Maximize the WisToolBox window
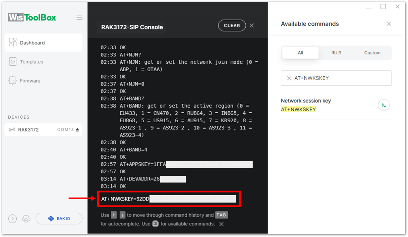The width and height of the screenshot is (408, 237). (x=383, y=7)
